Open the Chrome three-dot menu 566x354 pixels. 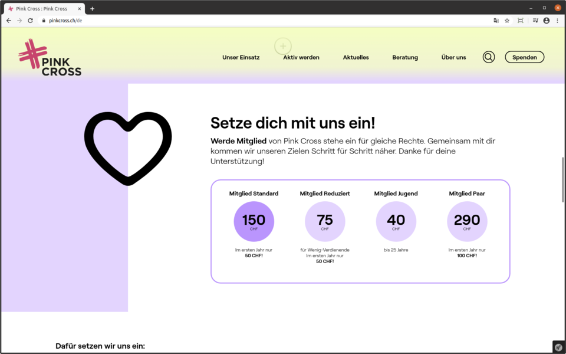tap(557, 21)
